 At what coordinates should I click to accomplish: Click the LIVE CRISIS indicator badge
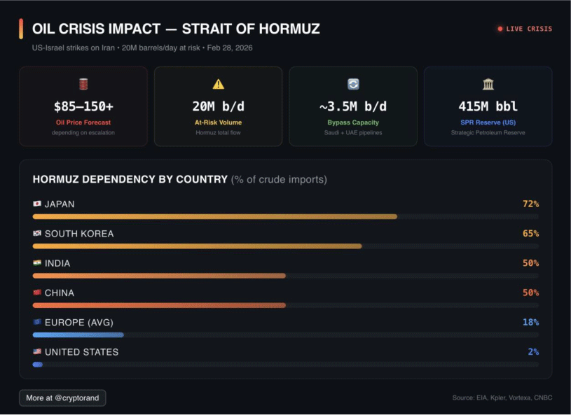[524, 29]
